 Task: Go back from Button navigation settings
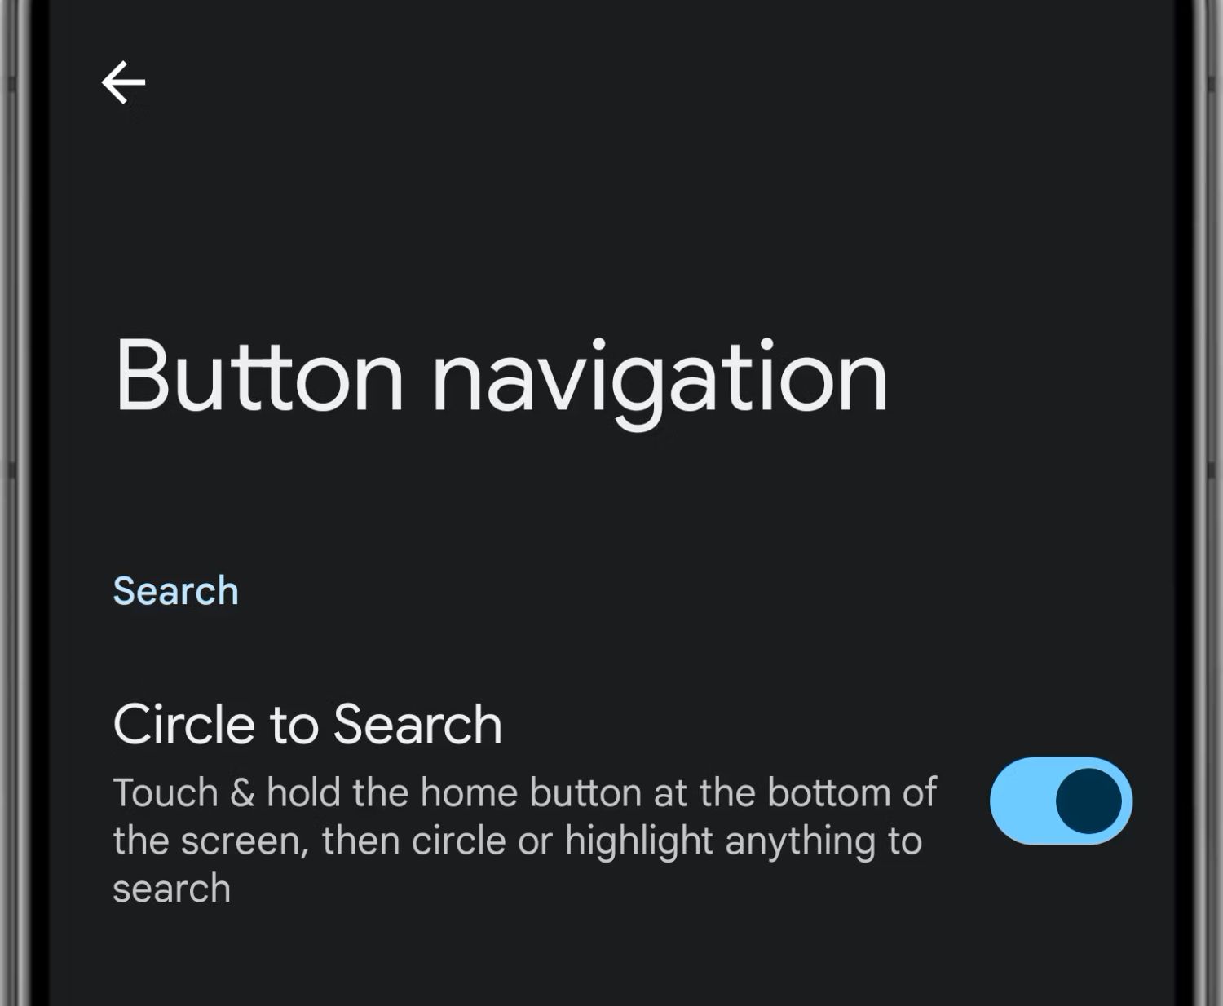(x=123, y=82)
